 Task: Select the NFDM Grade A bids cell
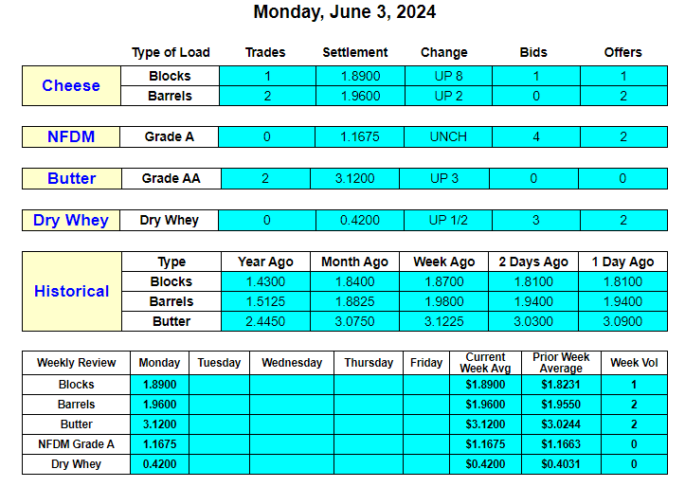click(536, 136)
